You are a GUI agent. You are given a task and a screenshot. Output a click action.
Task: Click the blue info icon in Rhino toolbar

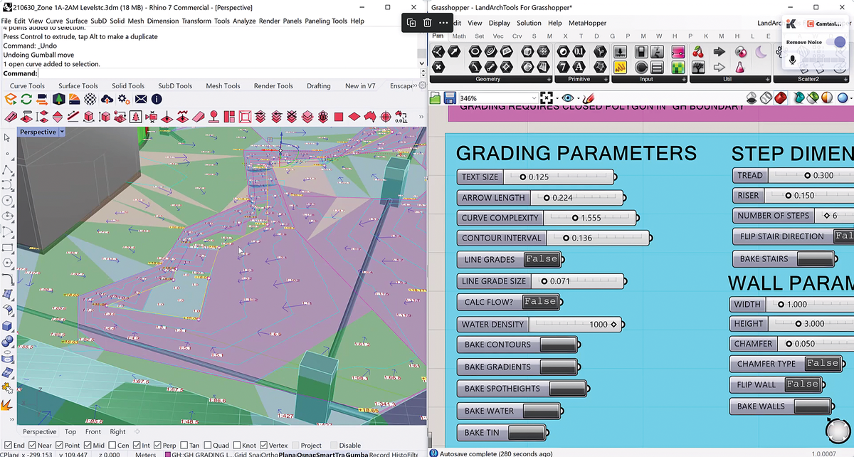(157, 99)
